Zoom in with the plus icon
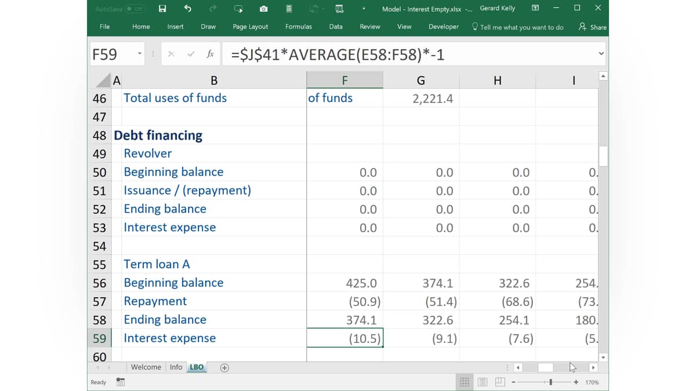This screenshot has height=391, width=696. point(576,382)
